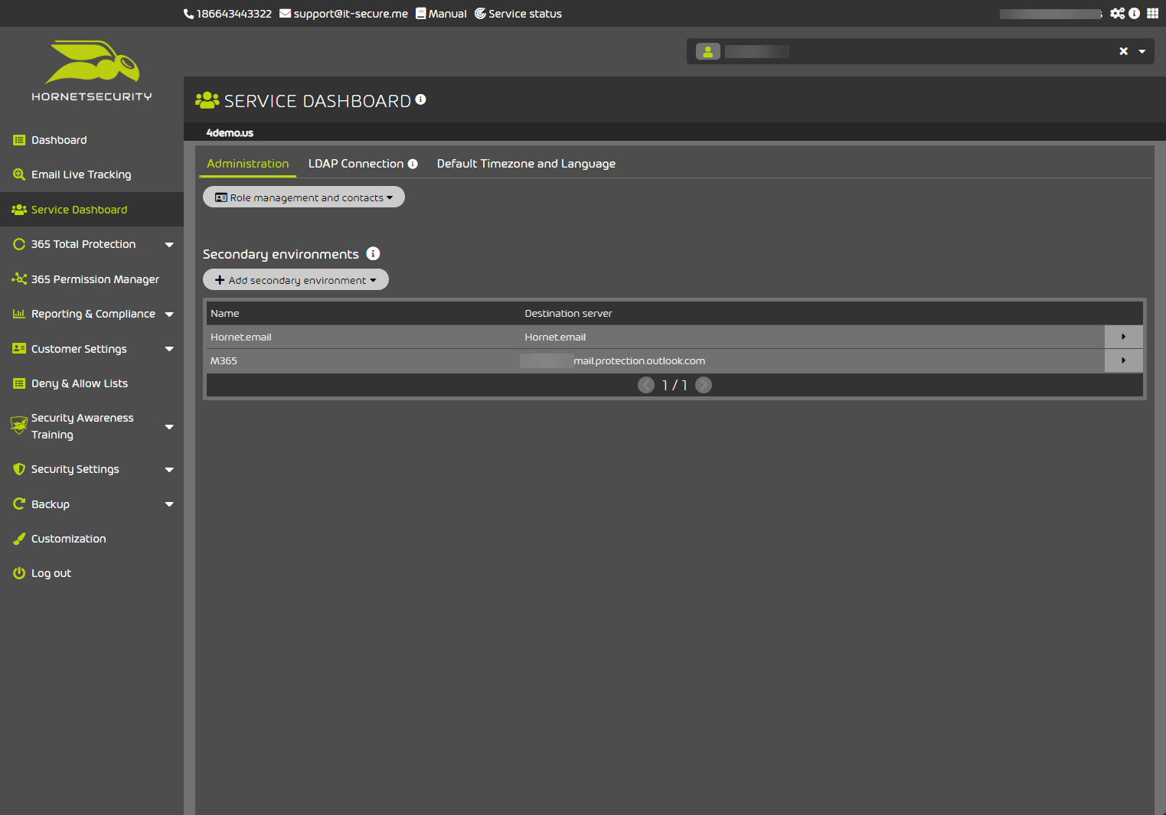Click info icon beside Secondary environments
The image size is (1166, 815).
point(373,253)
